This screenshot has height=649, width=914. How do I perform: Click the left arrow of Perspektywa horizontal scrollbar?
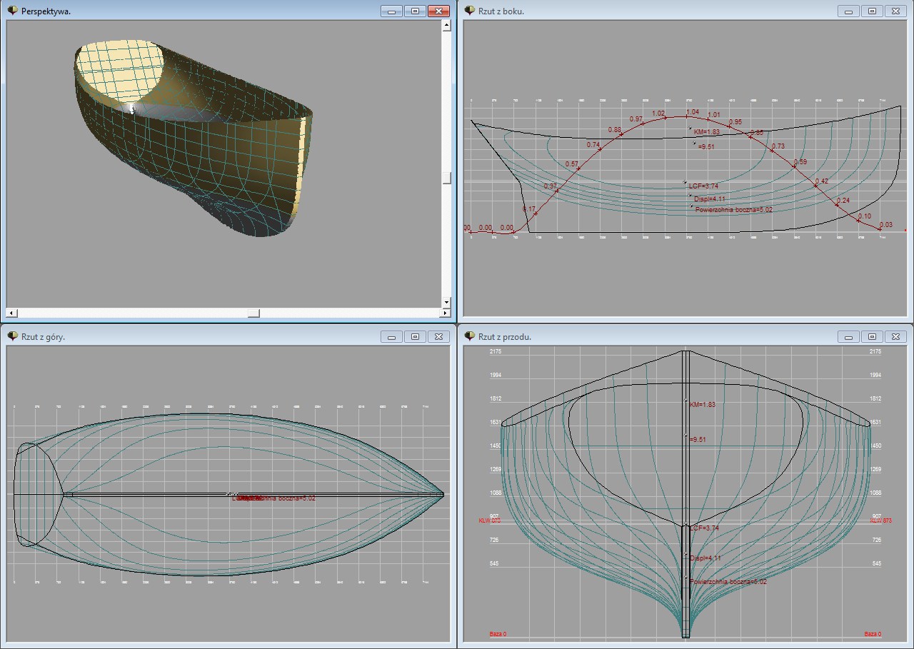[x=11, y=313]
